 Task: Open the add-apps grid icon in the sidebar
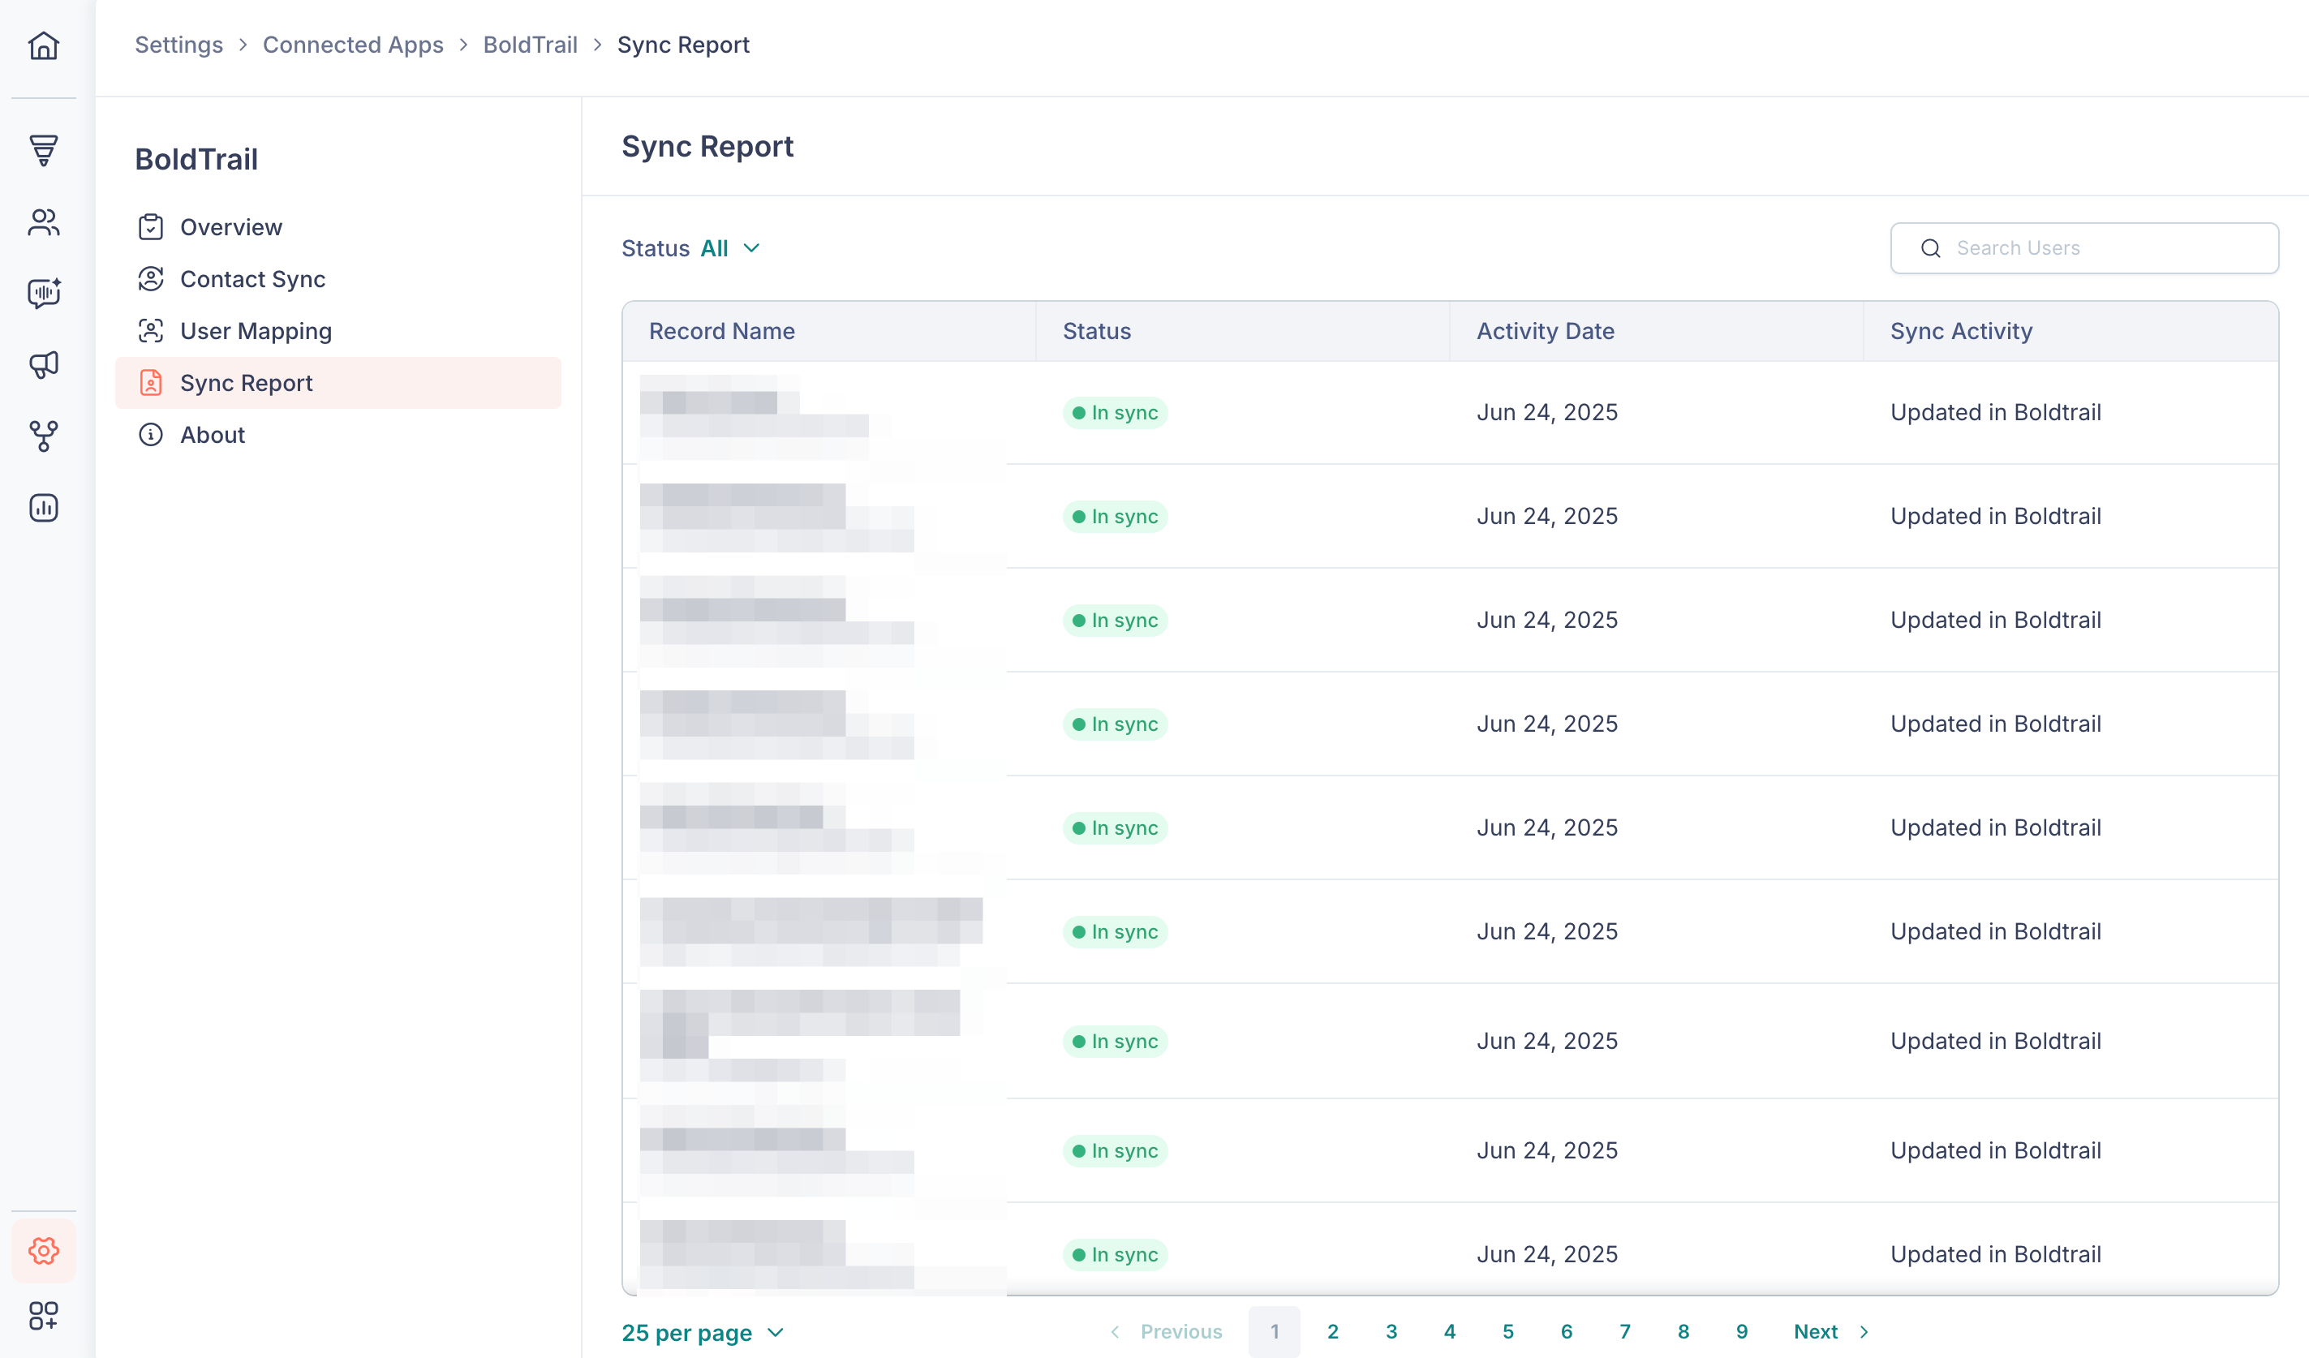pyautogui.click(x=43, y=1316)
